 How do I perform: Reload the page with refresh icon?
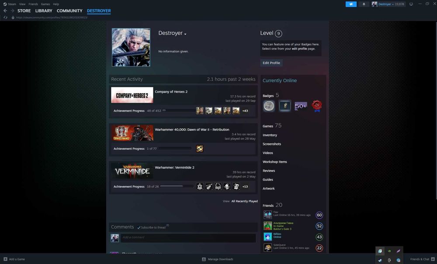(5, 17)
